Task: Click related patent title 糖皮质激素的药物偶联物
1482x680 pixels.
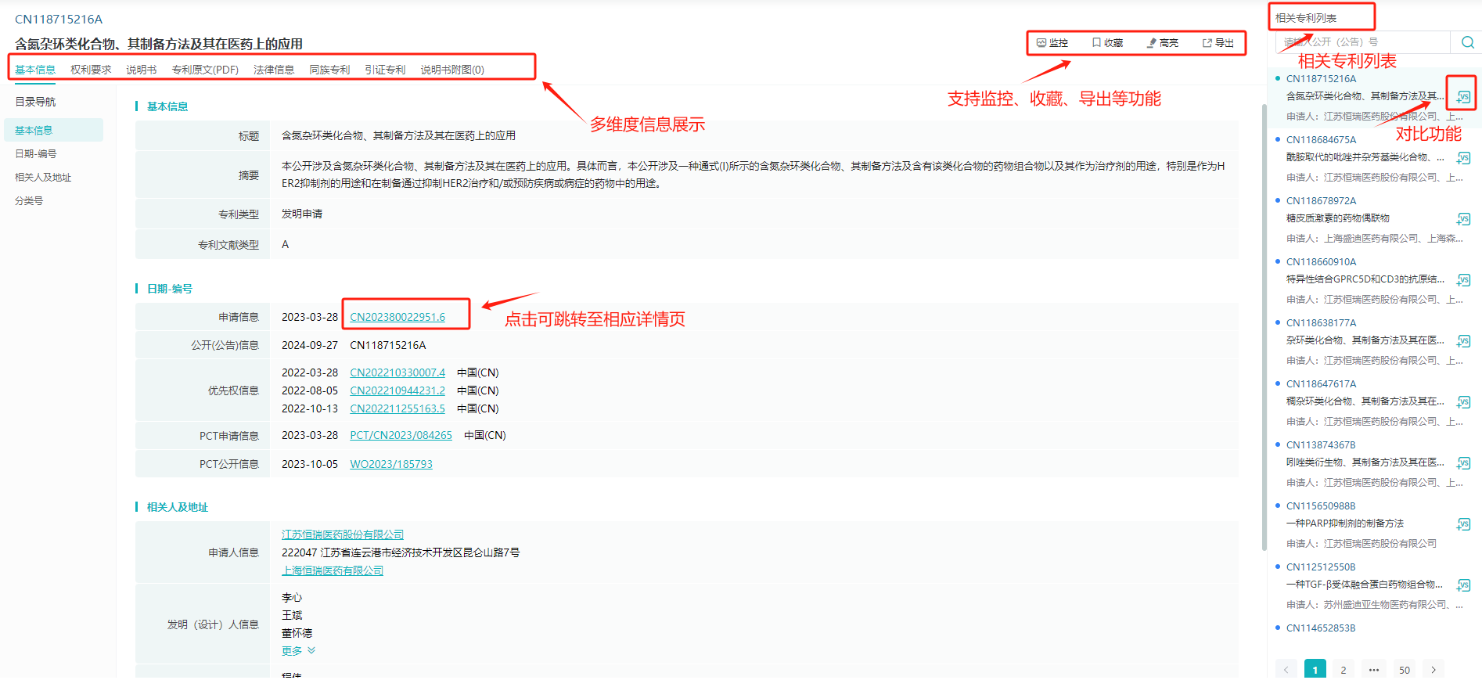Action: pyautogui.click(x=1338, y=218)
